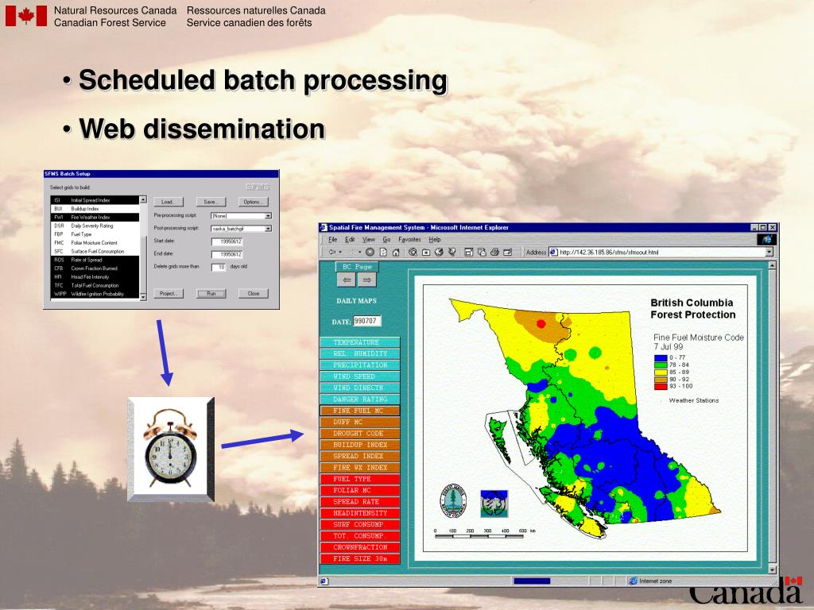Select the FIRE WX INDEX map button
Viewport: 814px width, 610px height.
[x=360, y=468]
